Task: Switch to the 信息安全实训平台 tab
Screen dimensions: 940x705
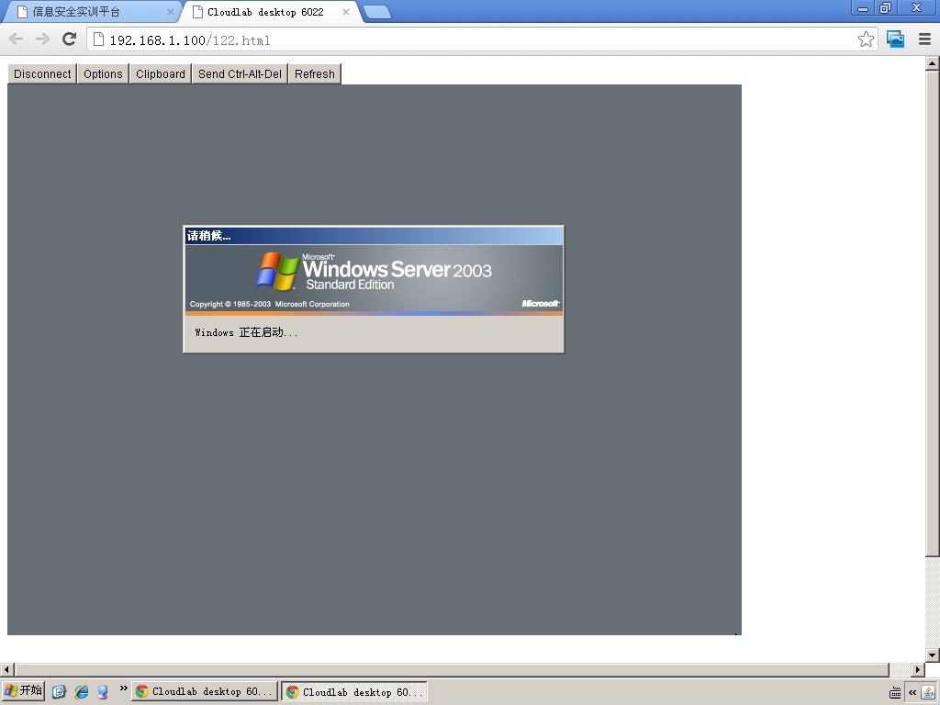Action: tap(90, 11)
